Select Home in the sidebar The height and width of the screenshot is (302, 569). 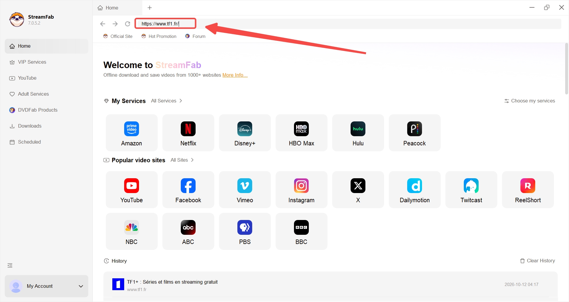(47, 46)
